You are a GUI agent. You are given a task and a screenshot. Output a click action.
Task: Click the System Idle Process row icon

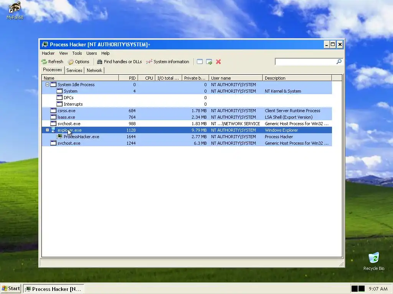pyautogui.click(x=53, y=84)
